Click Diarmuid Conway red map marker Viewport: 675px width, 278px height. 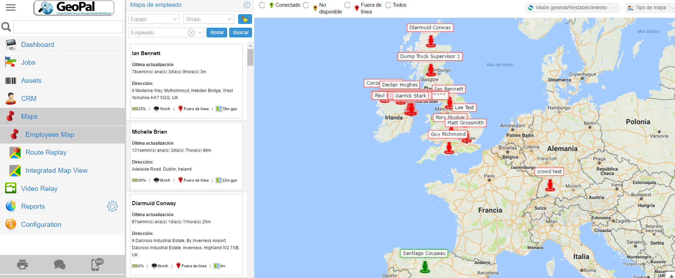click(x=431, y=41)
